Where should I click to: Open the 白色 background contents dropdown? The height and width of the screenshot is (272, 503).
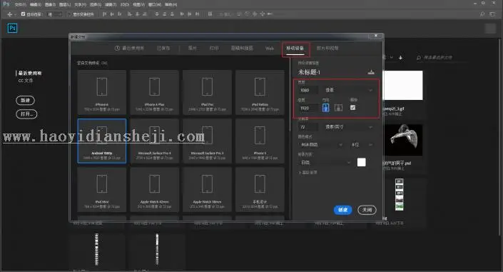click(x=325, y=163)
